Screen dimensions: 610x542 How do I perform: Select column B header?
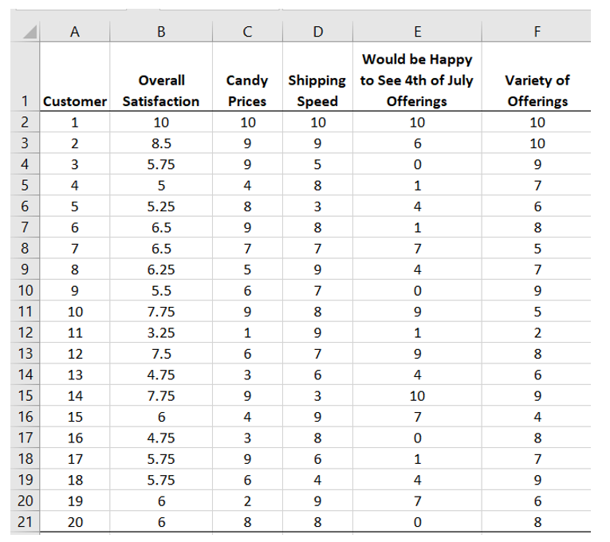pyautogui.click(x=161, y=32)
